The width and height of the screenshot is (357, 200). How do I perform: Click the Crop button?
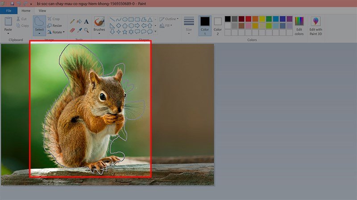click(54, 19)
